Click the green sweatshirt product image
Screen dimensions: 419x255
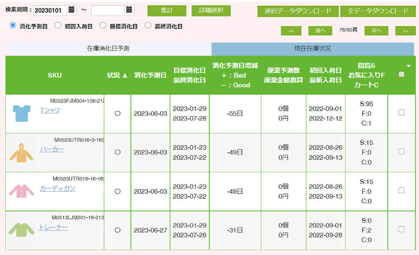22,230
